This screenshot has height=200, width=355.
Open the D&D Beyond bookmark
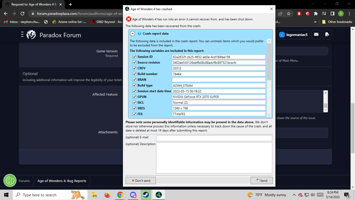point(106,22)
